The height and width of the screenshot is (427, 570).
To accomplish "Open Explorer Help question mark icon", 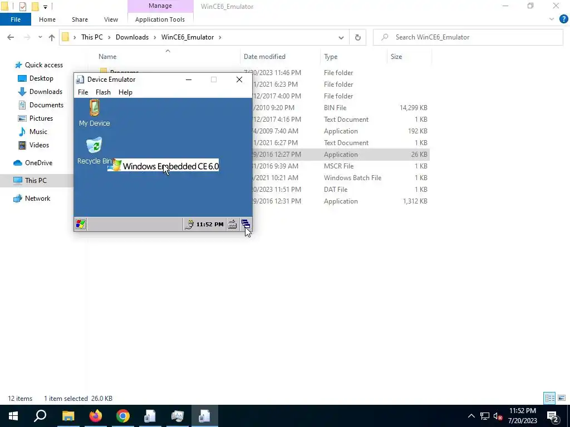I will pos(563,19).
